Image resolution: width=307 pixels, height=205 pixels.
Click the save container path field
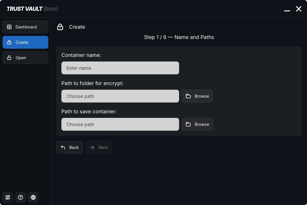[x=120, y=124]
